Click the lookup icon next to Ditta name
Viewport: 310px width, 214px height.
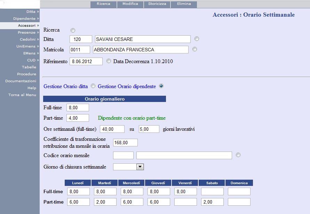point(197,39)
